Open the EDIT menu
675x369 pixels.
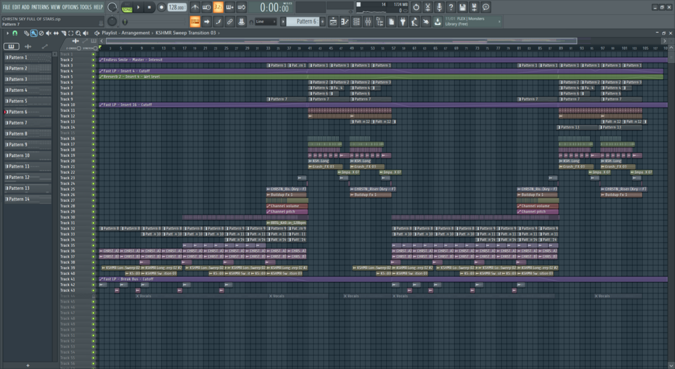coord(16,7)
